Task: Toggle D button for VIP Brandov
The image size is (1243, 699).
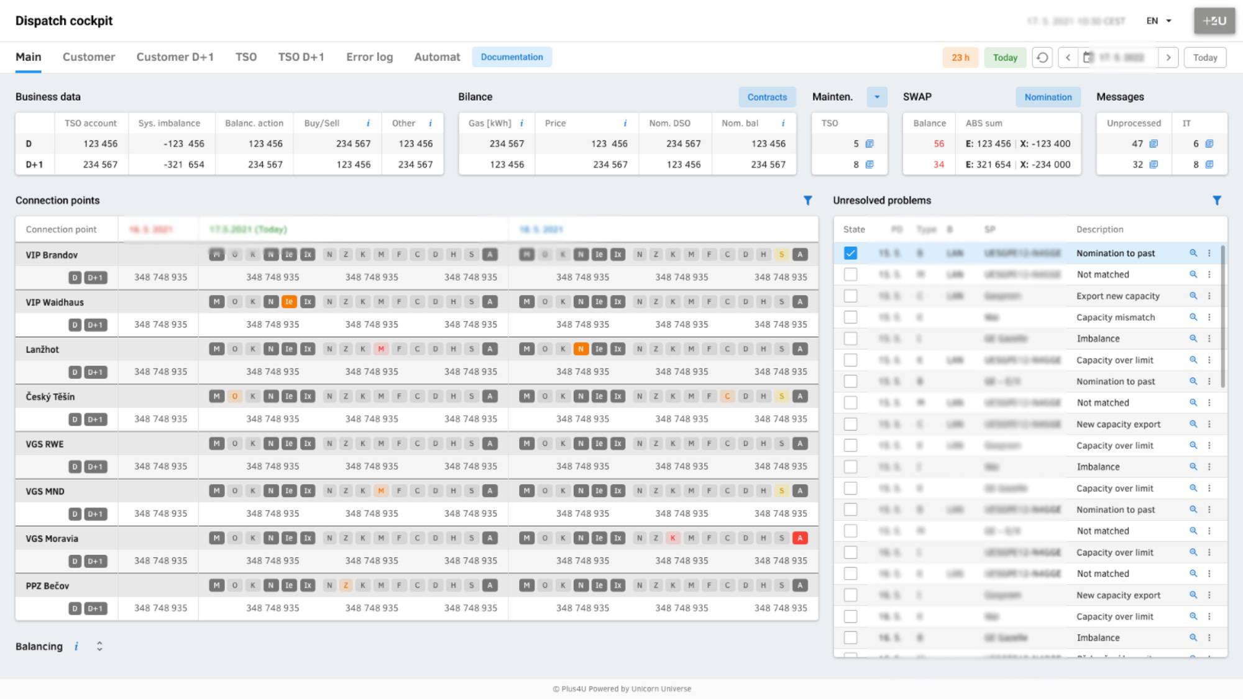Action: pos(75,278)
